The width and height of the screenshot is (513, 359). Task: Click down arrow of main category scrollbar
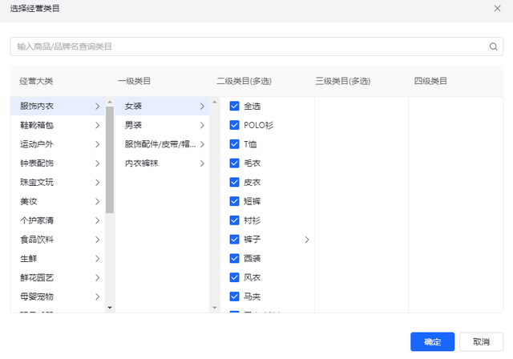coord(110,308)
